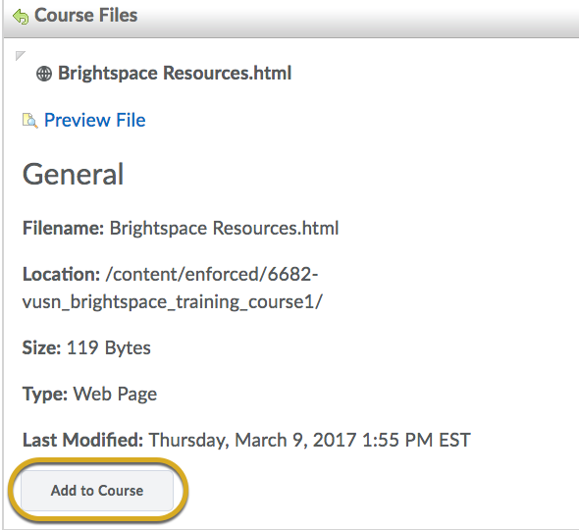Click the vusn_brightspace_training_course1/ path line
The image size is (579, 530).
point(173,302)
